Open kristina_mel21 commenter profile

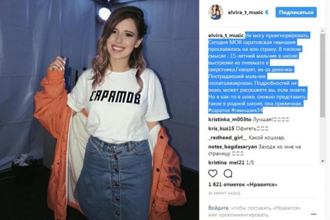pyautogui.click(x=226, y=163)
